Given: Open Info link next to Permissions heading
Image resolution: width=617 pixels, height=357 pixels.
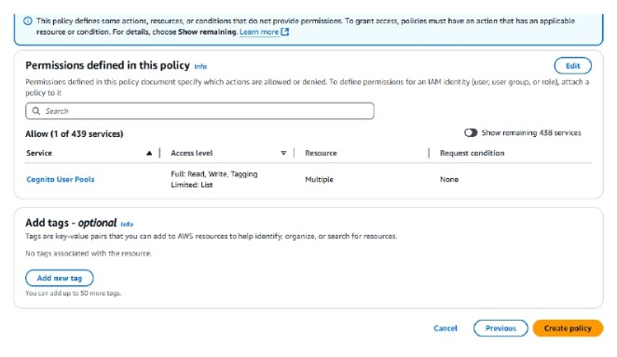Looking at the screenshot, I should (x=200, y=66).
